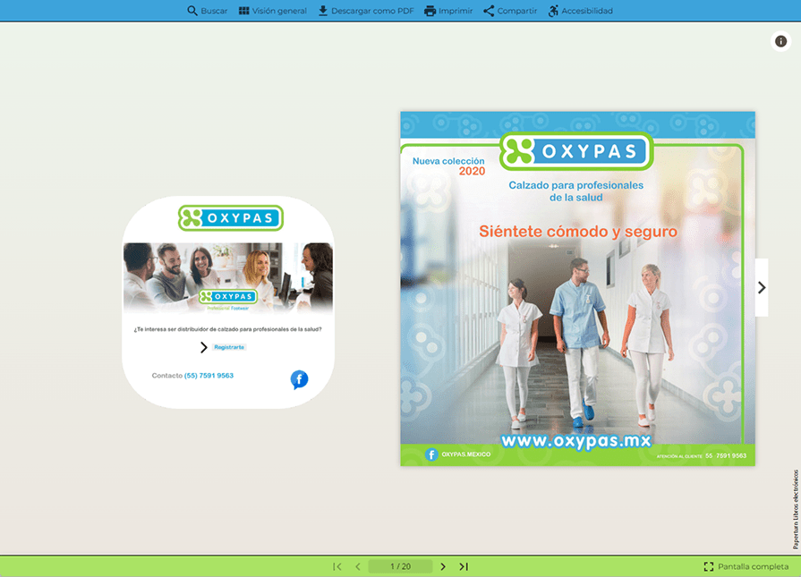The width and height of the screenshot is (801, 577).
Task: Flip to next page with side arrow
Action: (762, 287)
